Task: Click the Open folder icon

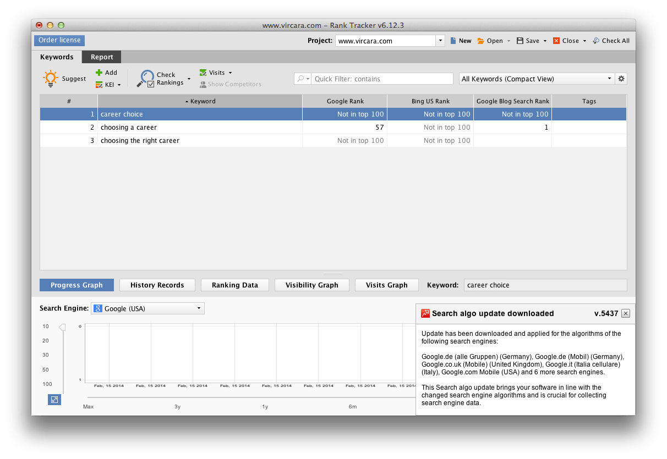Action: (481, 41)
